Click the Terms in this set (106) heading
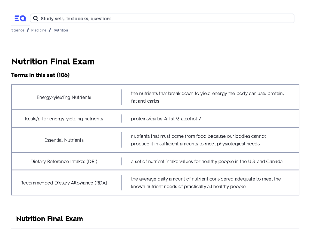The height and width of the screenshot is (239, 310). point(40,75)
